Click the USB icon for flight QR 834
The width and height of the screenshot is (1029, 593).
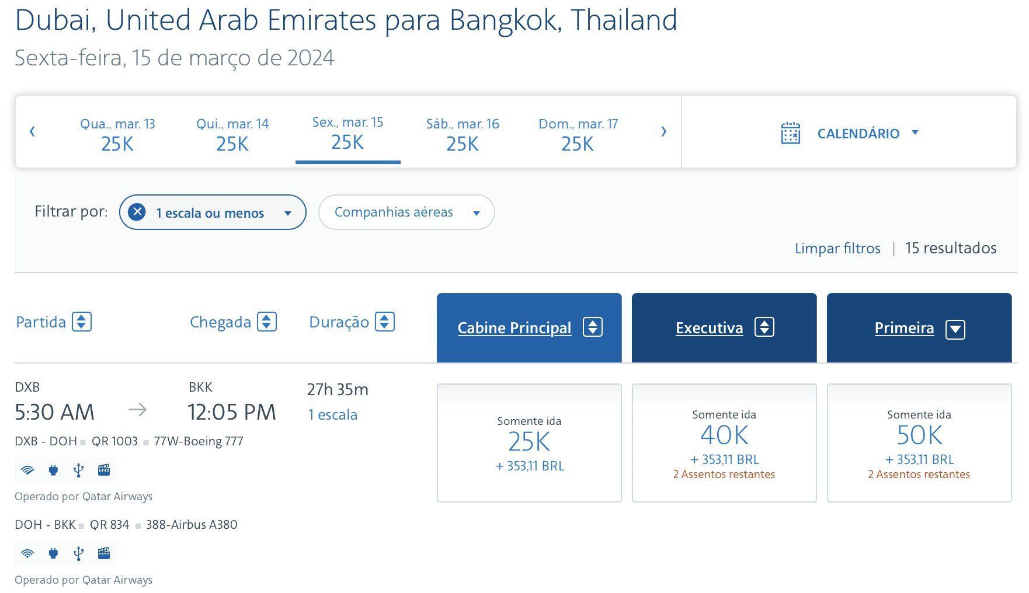tap(79, 553)
